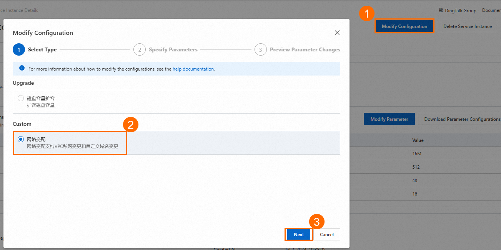The height and width of the screenshot is (250, 501).
Task: Click step 3 Preview Parameter Changes
Action: coord(298,49)
